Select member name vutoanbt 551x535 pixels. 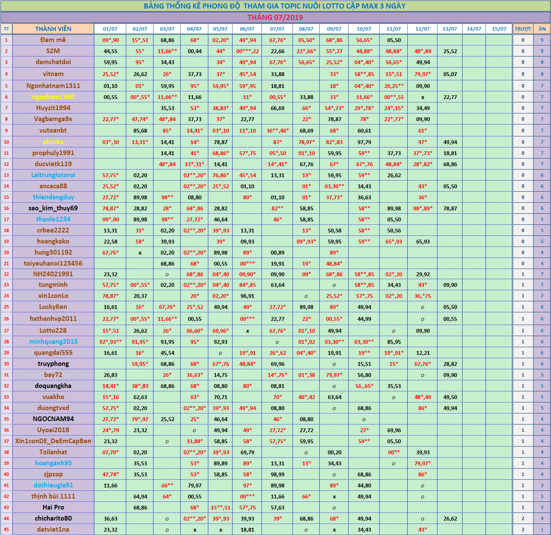point(53,130)
